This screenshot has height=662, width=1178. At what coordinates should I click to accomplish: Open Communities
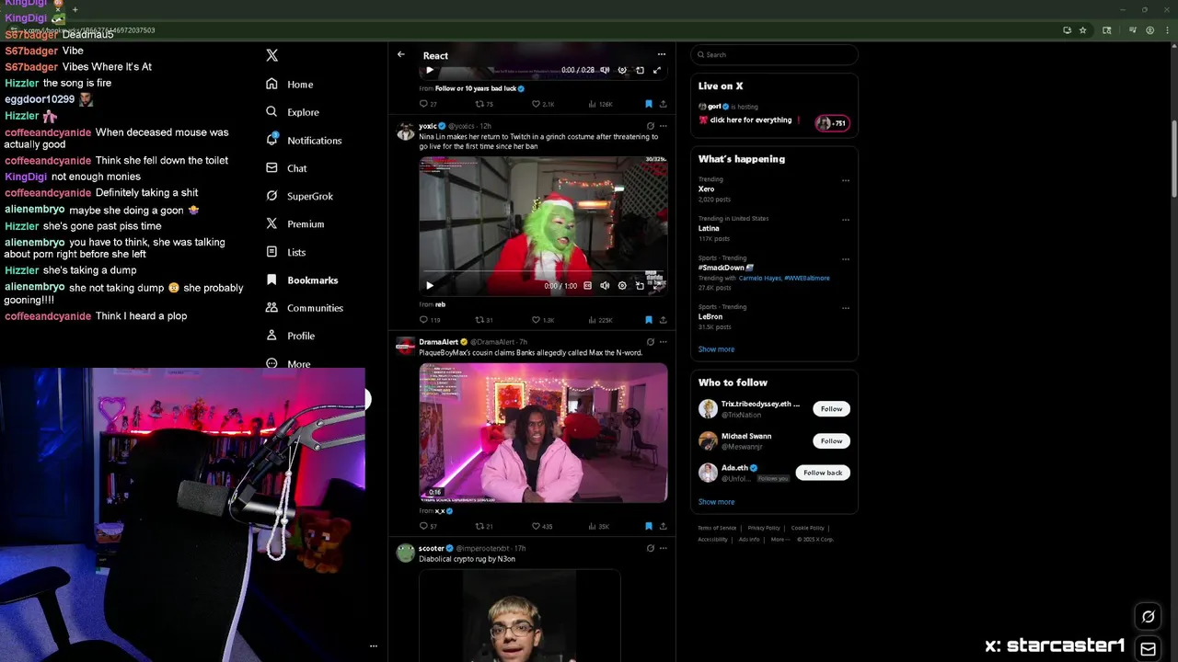pos(304,308)
